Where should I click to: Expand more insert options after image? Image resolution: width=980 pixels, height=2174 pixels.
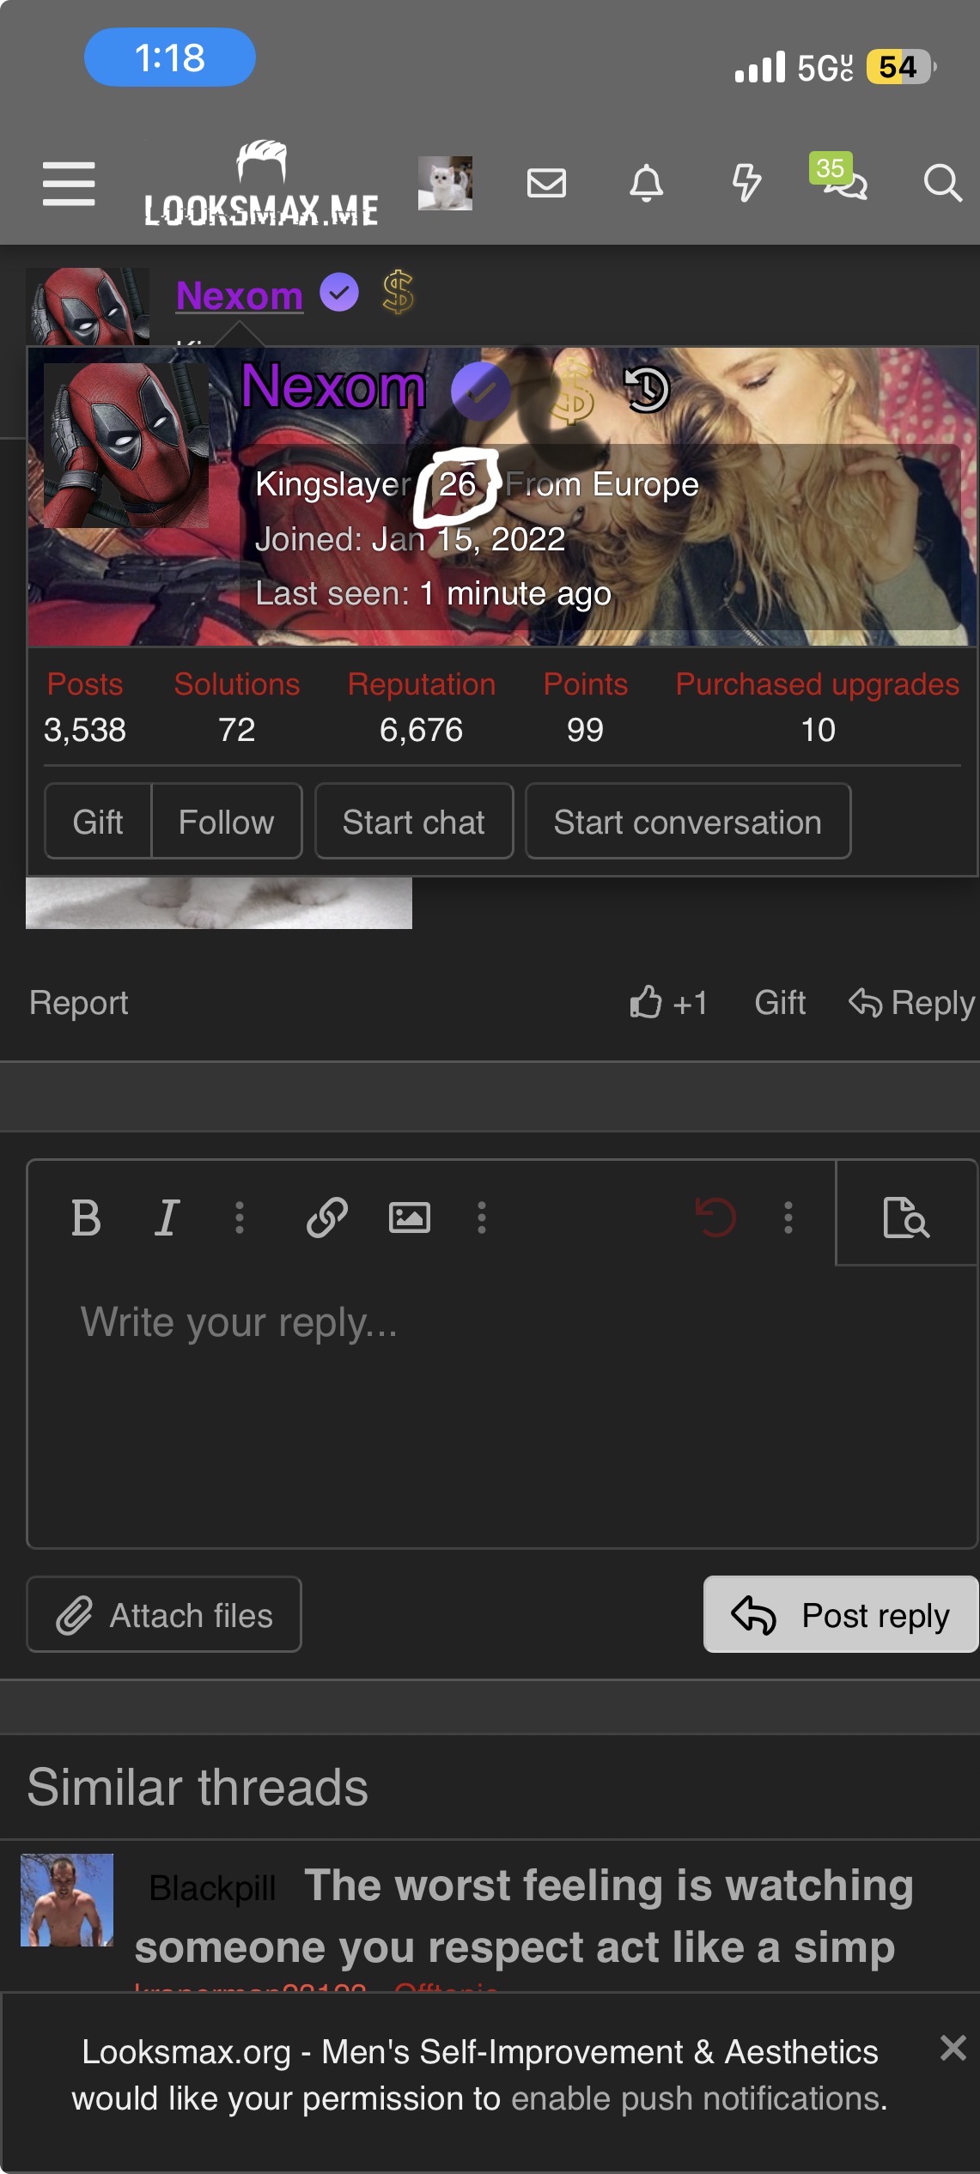pyautogui.click(x=482, y=1218)
